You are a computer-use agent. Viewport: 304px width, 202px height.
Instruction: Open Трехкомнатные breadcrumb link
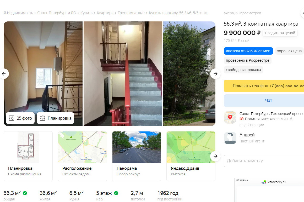(131, 13)
